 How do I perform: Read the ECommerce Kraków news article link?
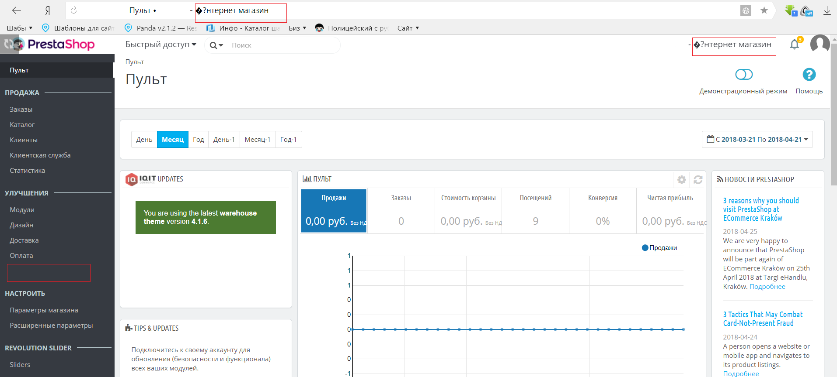[761, 209]
